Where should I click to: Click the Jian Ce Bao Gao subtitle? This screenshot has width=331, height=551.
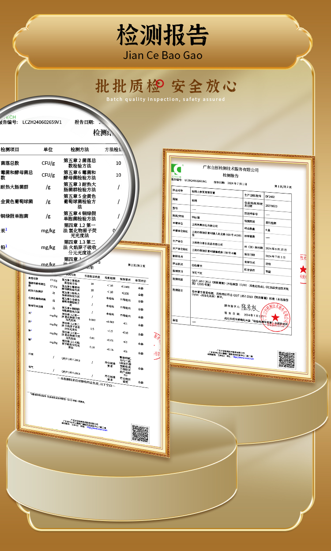163,55
